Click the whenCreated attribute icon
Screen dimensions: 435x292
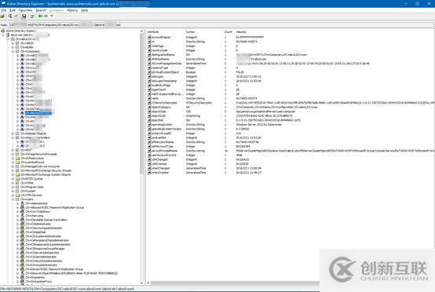tap(149, 173)
